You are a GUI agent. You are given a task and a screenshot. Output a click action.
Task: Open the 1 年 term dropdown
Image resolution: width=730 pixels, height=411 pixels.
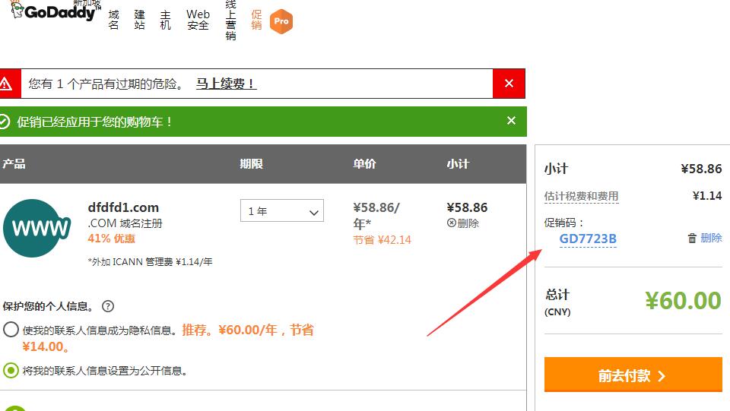[x=282, y=211]
